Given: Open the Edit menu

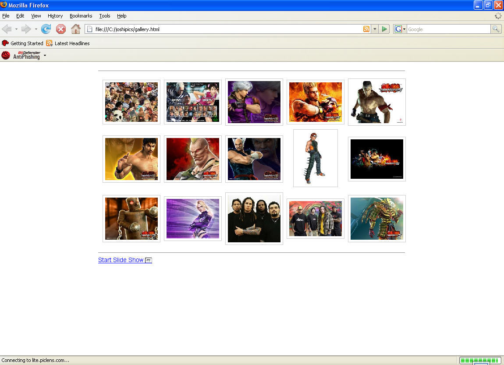Looking at the screenshot, I should coord(20,16).
